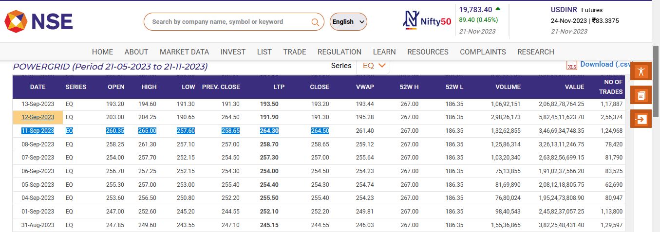Click the Nifty value 19,783.40
The height and width of the screenshot is (232, 660).
[x=475, y=9]
